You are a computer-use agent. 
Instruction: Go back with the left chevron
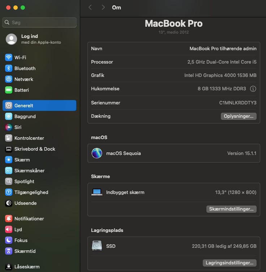90,7
